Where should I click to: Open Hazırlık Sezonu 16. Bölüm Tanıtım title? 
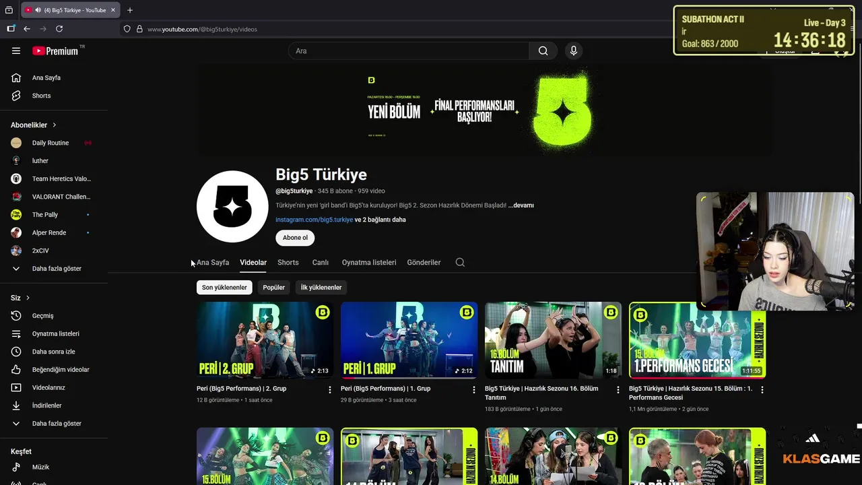coord(541,393)
